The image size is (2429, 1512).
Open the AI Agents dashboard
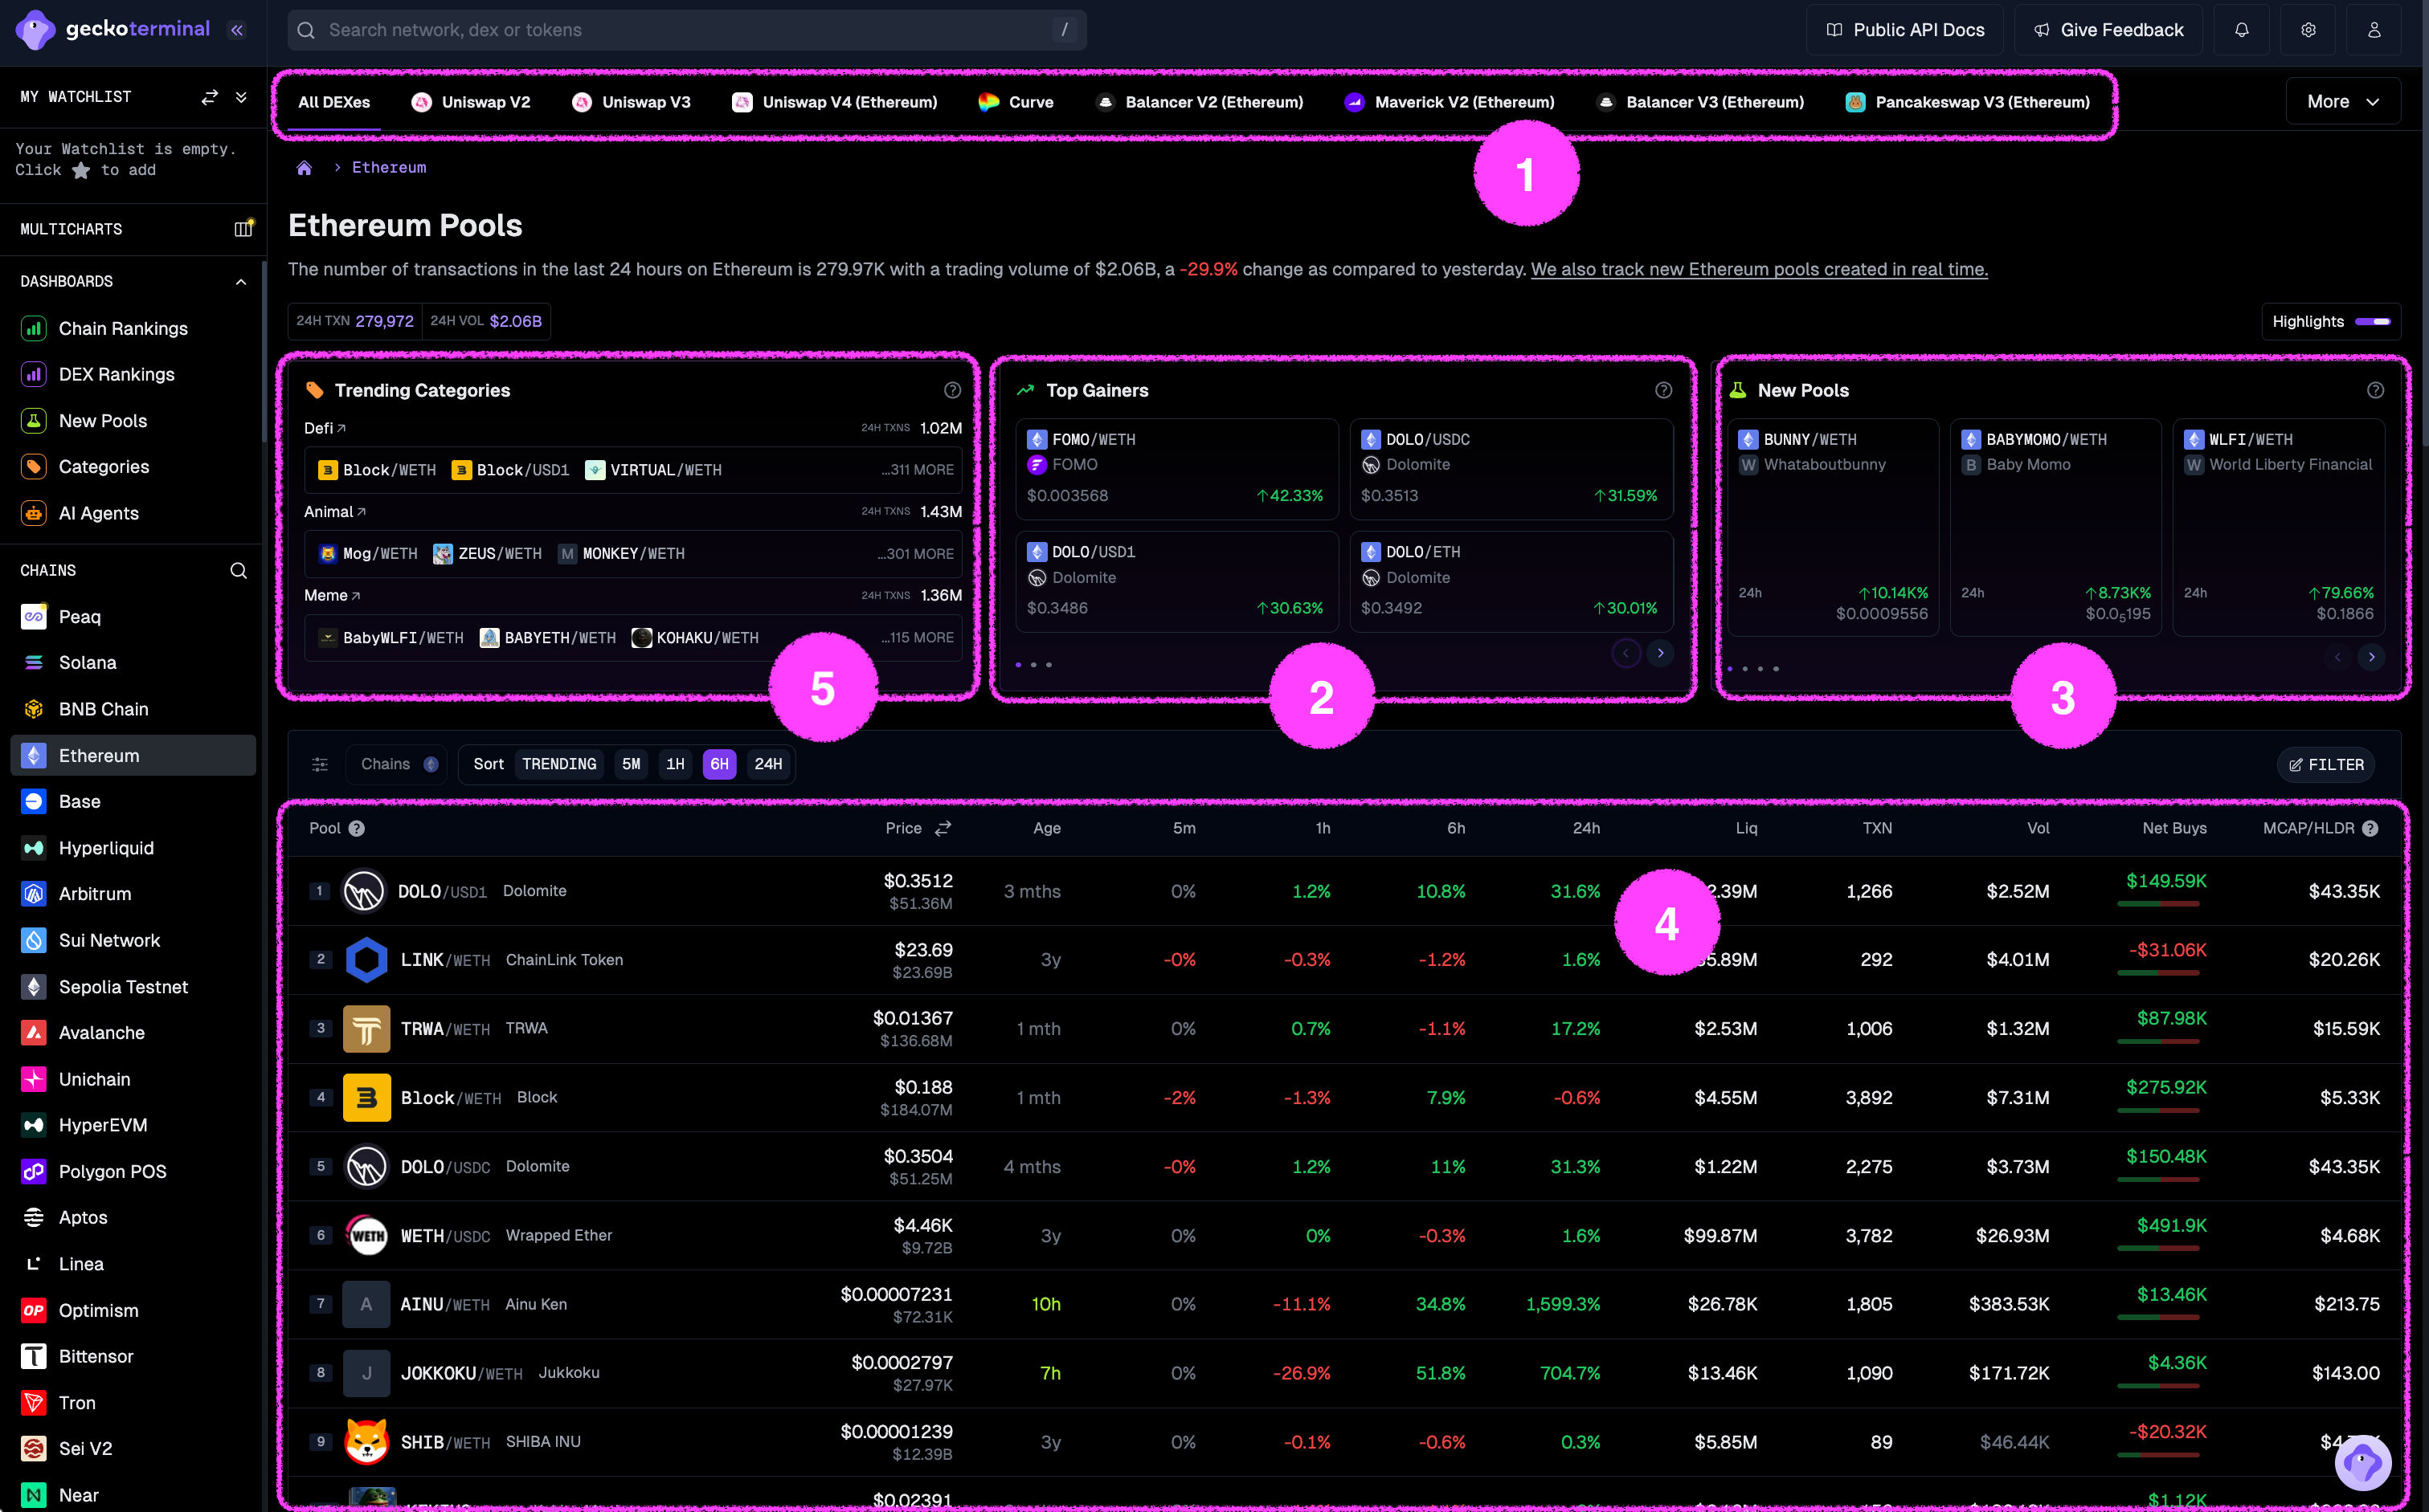[x=98, y=513]
